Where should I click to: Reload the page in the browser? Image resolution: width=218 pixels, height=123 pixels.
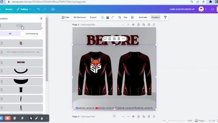[x=2, y=2]
